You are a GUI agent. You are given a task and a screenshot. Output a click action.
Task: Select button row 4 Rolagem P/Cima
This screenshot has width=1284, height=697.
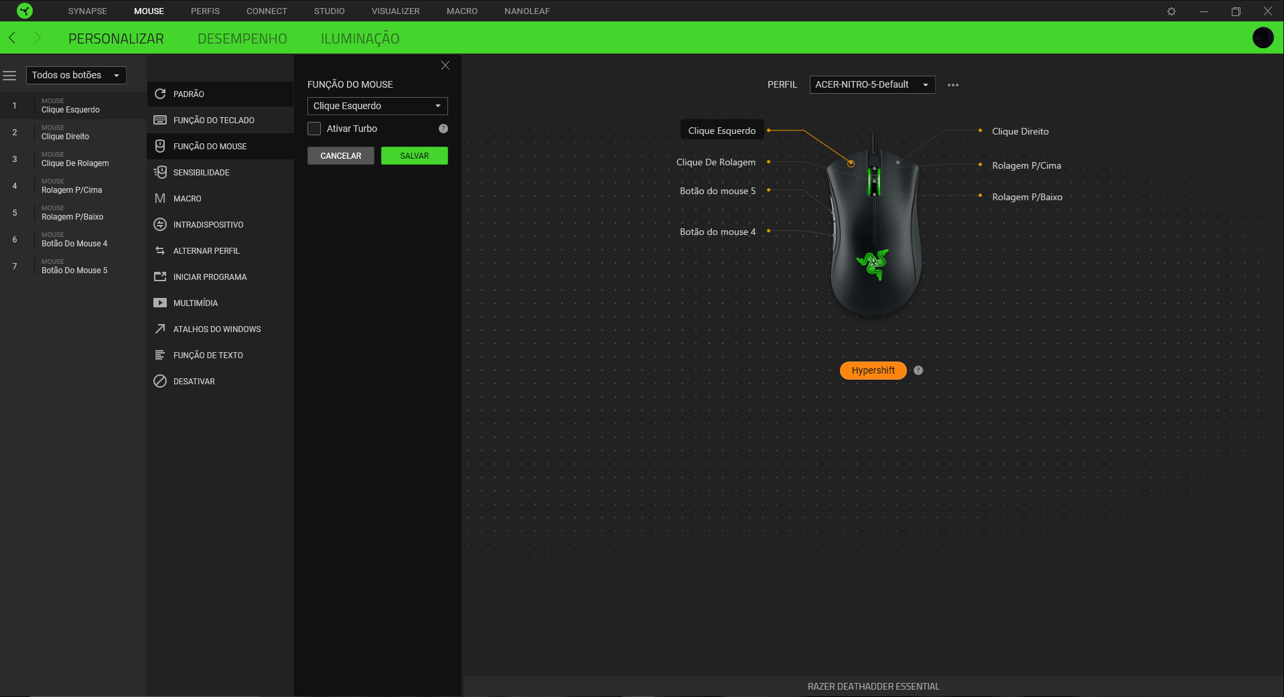pyautogui.click(x=74, y=186)
